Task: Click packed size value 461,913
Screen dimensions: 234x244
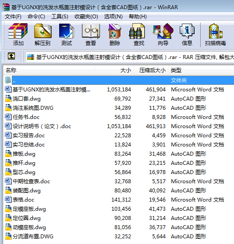Action: [156, 126]
